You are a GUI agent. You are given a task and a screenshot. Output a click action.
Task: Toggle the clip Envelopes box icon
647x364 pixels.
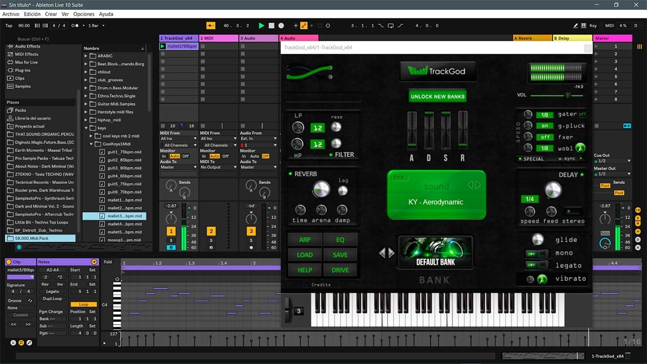click(29, 342)
